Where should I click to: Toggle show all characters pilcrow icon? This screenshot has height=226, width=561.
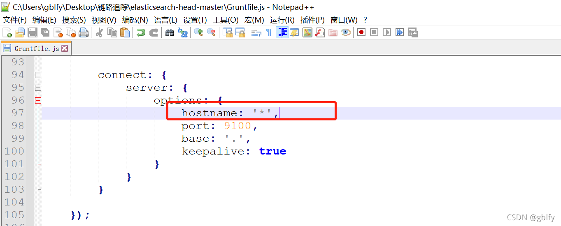[269, 32]
